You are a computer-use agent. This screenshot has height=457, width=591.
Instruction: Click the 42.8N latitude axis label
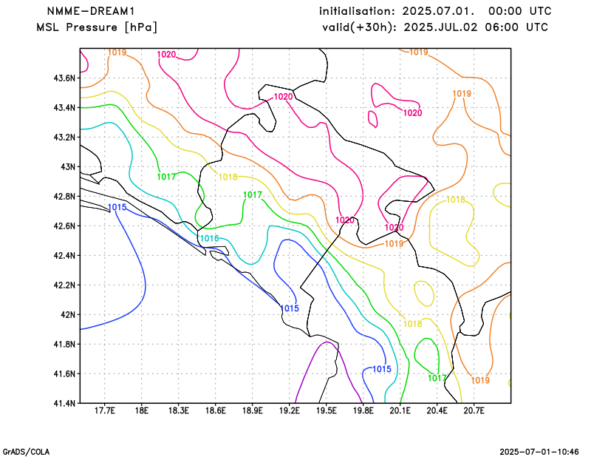[x=65, y=197]
